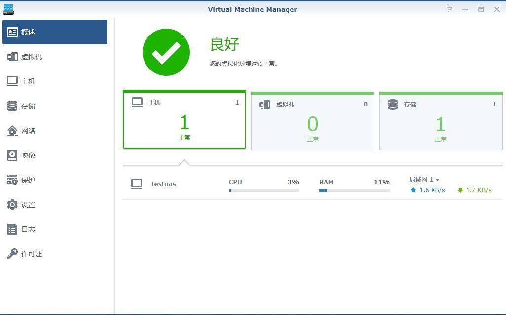Click the 主机 host monitor sidebar icon

tap(12, 81)
